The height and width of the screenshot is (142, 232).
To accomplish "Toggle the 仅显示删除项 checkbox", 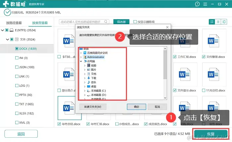I will click(135, 22).
